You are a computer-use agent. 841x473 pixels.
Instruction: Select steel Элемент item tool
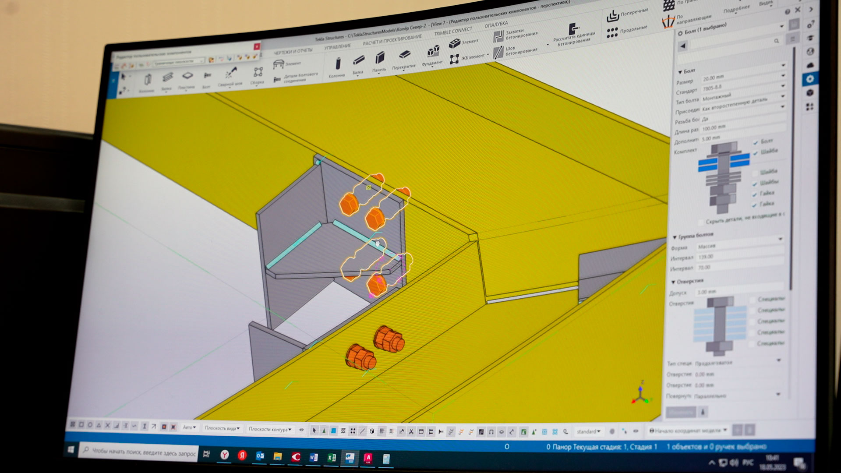287,64
